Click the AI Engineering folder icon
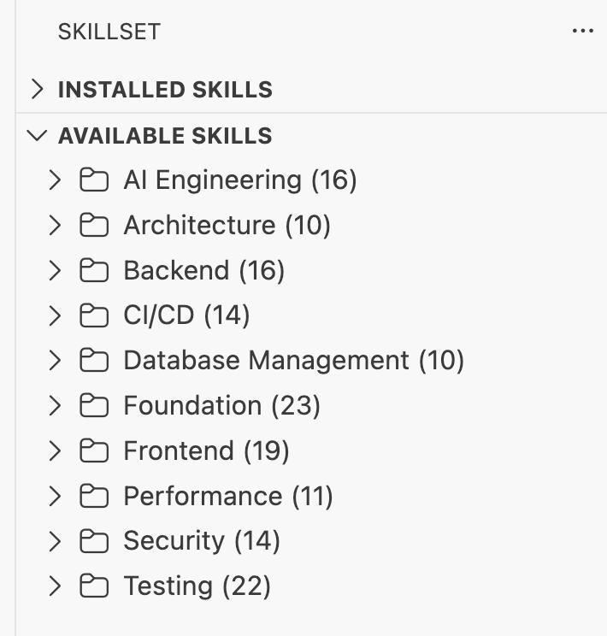Image resolution: width=607 pixels, height=636 pixels. [94, 180]
